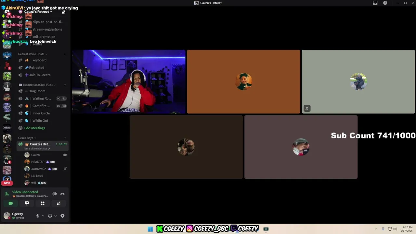Join the Inner Circle voice channel
Screen dimensions: 416x234
(x=42, y=113)
